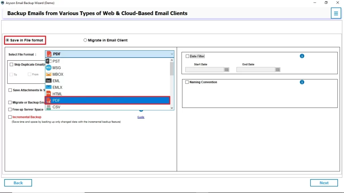Choose HTML from format list
344x193 pixels.
(x=107, y=94)
